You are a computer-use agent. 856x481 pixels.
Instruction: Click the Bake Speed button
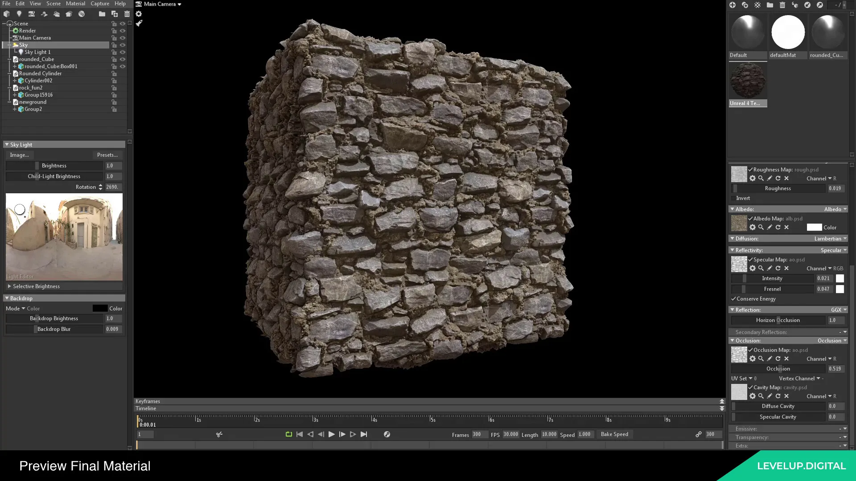[614, 434]
